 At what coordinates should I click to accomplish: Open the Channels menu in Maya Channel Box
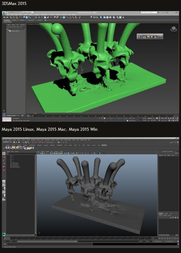[161, 155]
